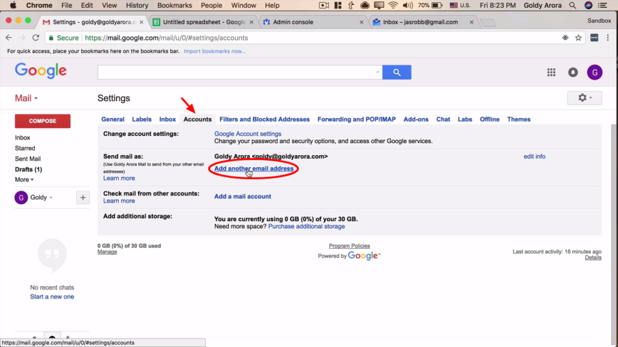Open Drafts (1) in the sidebar
Viewport: 618px width, 347px height.
click(x=28, y=170)
